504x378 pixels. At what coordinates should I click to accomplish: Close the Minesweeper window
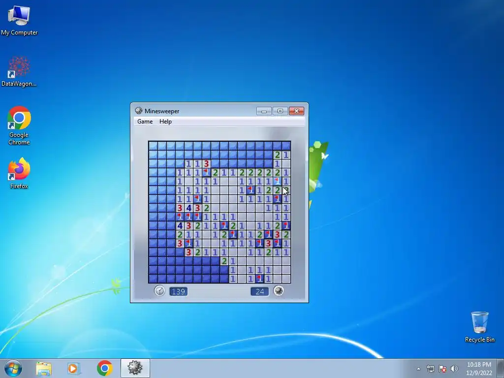click(x=296, y=111)
